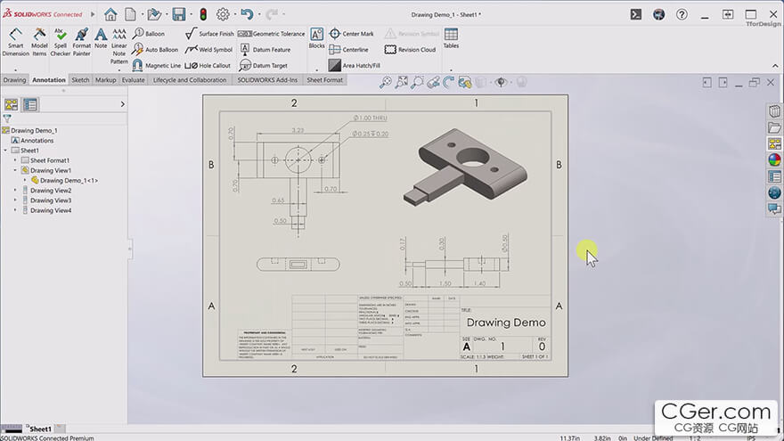Open the Markup tab

[105, 80]
